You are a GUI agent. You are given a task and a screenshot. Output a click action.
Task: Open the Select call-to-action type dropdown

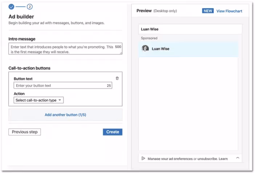(39, 100)
